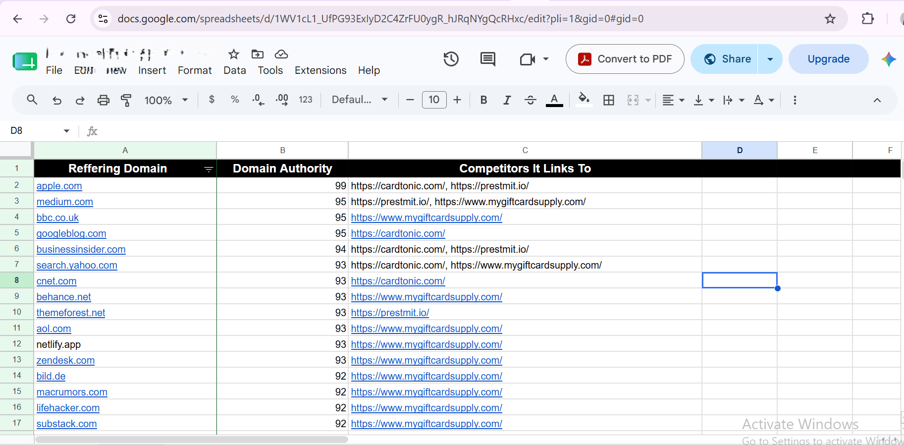Screen dimensions: 904x445
Task: Open the apple.com link
Action: click(x=59, y=186)
